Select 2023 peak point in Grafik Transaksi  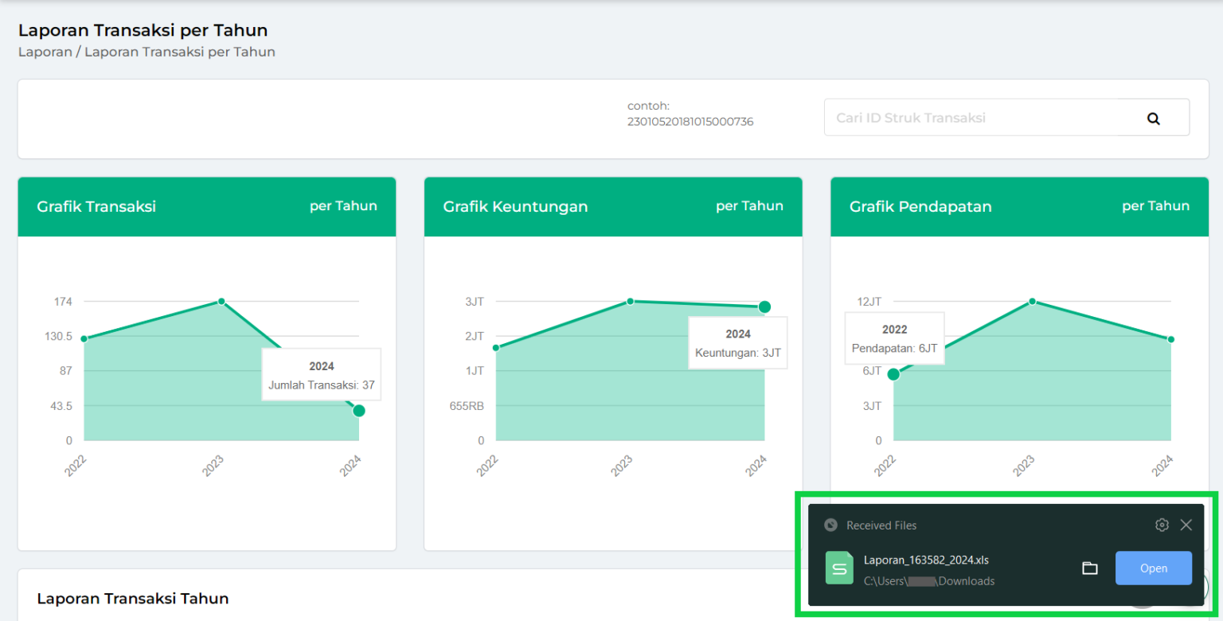(221, 301)
